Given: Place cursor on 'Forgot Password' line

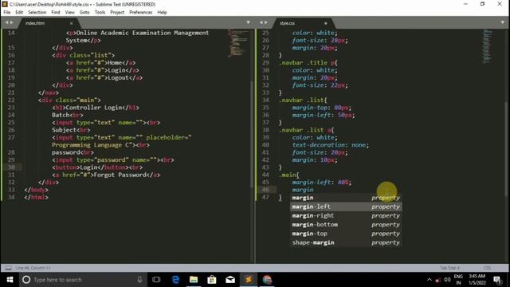Looking at the screenshot, I should [x=106, y=175].
